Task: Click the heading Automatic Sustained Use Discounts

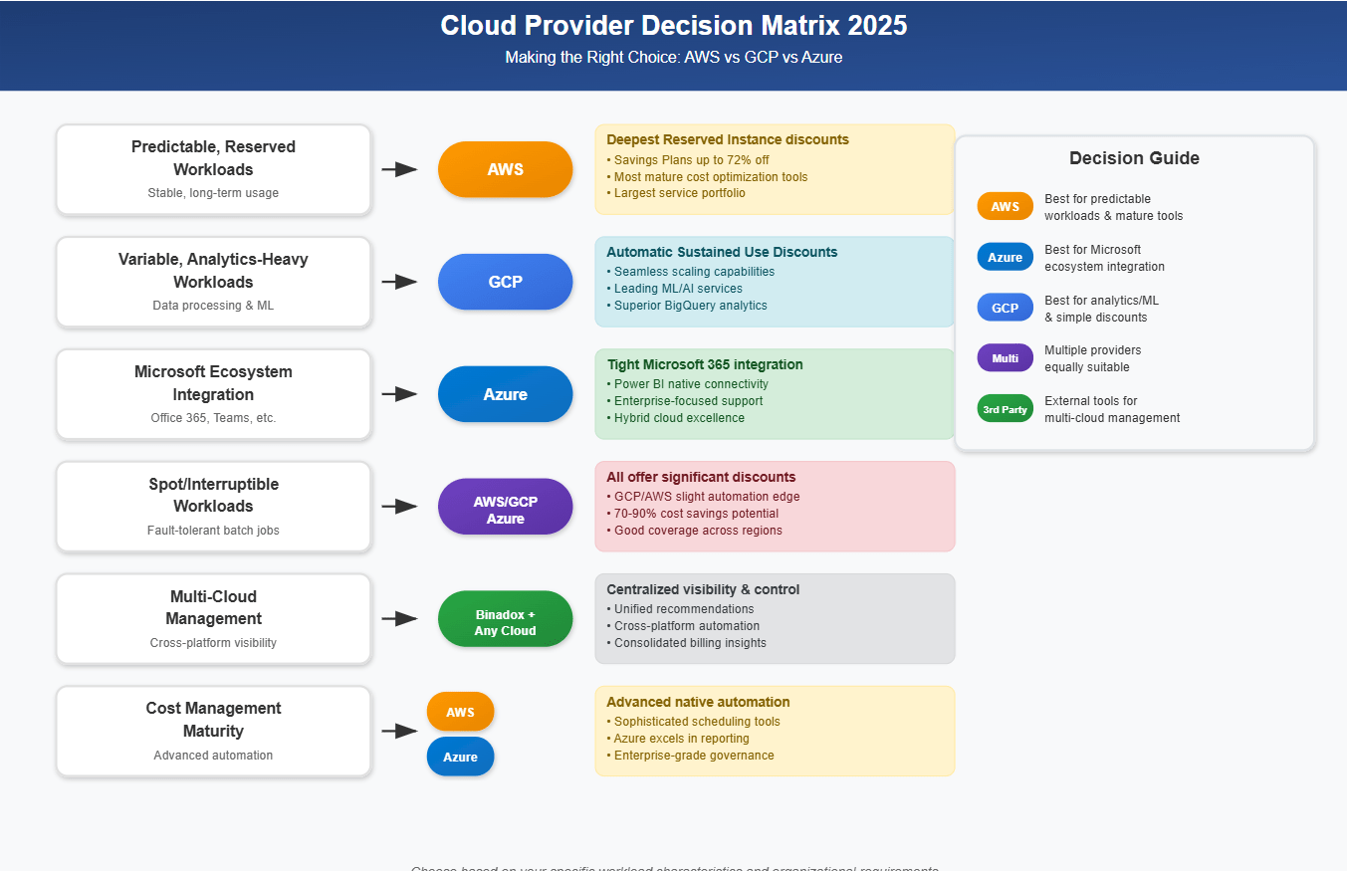Action: [x=722, y=252]
